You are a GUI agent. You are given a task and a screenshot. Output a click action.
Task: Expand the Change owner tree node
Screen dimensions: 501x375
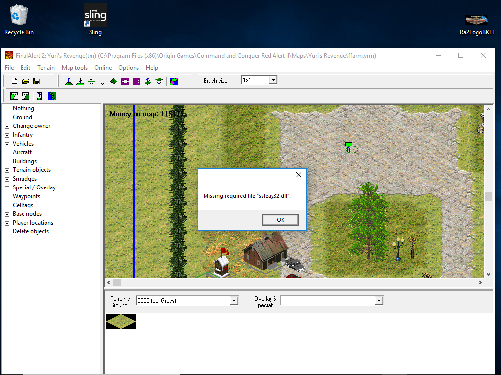(7, 126)
